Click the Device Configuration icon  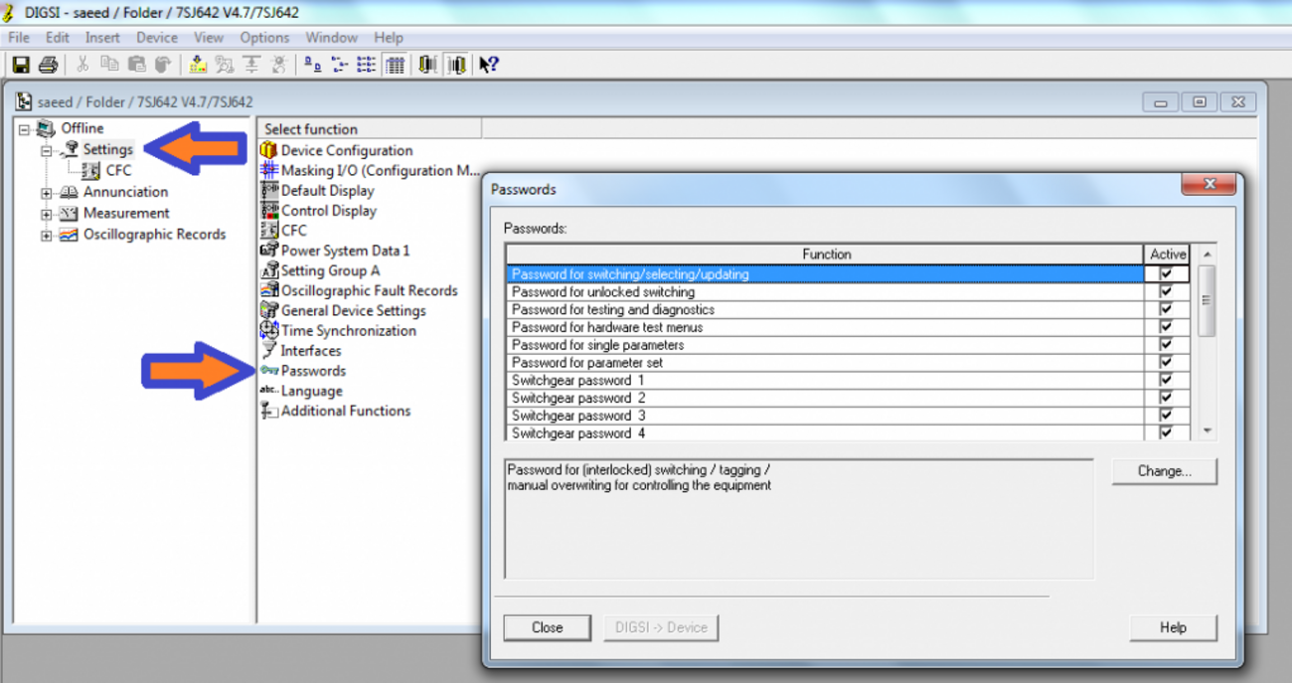click(x=268, y=150)
